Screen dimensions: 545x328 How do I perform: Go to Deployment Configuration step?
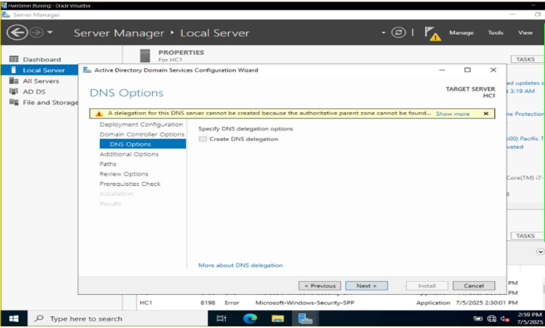(141, 124)
